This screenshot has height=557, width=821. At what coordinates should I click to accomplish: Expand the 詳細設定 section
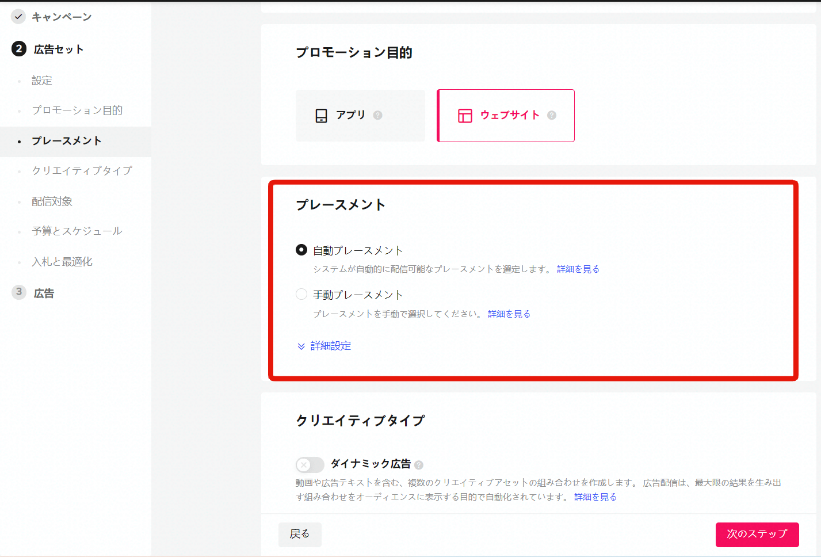coord(324,346)
